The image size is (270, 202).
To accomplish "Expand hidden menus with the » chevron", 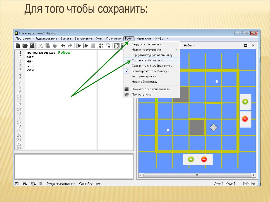I will point(168,38).
